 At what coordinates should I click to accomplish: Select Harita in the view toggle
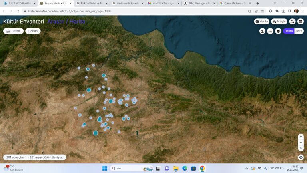click(289, 31)
